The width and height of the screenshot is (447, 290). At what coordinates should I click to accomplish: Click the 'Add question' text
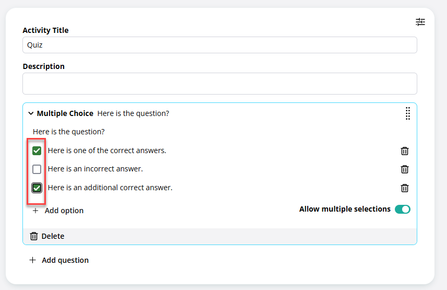[65, 260]
